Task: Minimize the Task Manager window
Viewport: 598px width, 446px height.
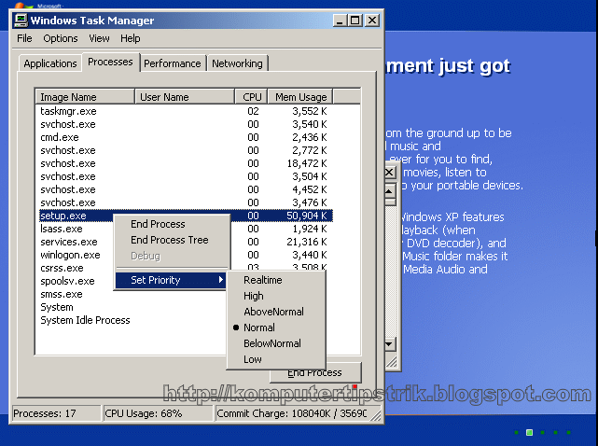Action: [x=340, y=21]
